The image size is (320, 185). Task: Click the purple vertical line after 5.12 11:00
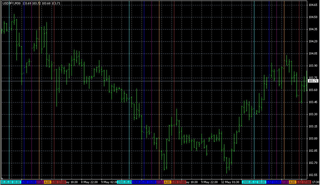(x=277, y=90)
